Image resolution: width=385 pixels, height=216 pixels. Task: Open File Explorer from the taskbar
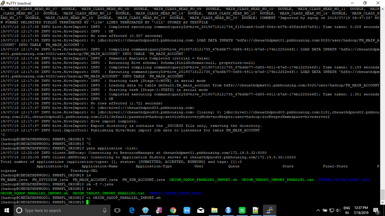(214, 210)
